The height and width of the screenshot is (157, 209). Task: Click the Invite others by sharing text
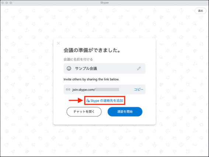click(x=91, y=80)
